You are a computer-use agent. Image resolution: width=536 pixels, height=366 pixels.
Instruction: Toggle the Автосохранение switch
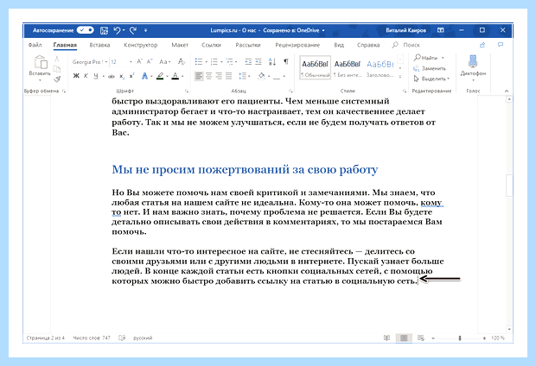tap(85, 30)
